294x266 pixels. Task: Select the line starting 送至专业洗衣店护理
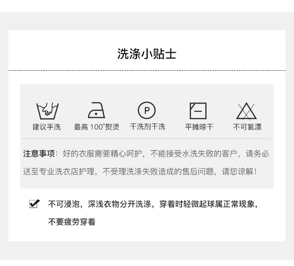pyautogui.click(x=140, y=171)
